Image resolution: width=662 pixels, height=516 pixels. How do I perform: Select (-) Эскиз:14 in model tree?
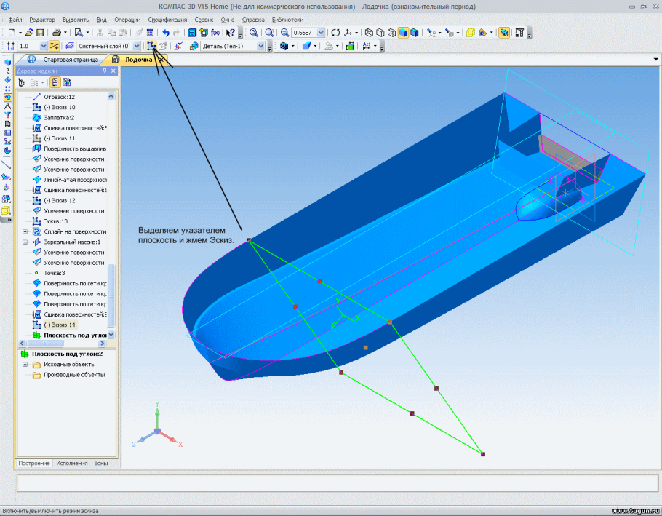coord(59,325)
